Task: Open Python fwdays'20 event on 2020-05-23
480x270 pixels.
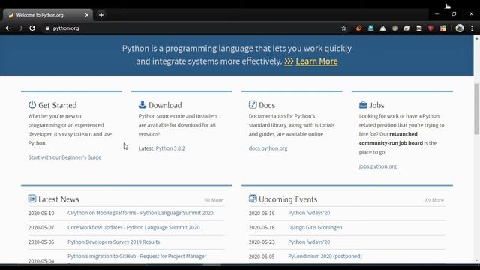Action: (x=309, y=241)
